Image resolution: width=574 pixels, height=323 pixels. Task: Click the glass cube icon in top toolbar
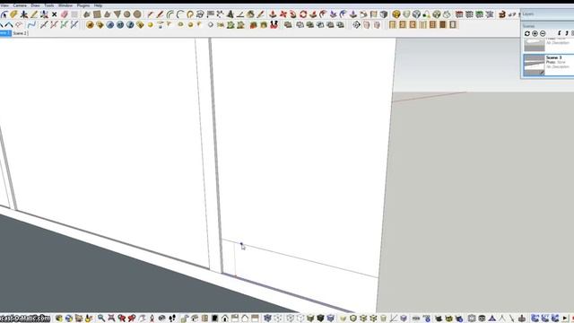416,14
